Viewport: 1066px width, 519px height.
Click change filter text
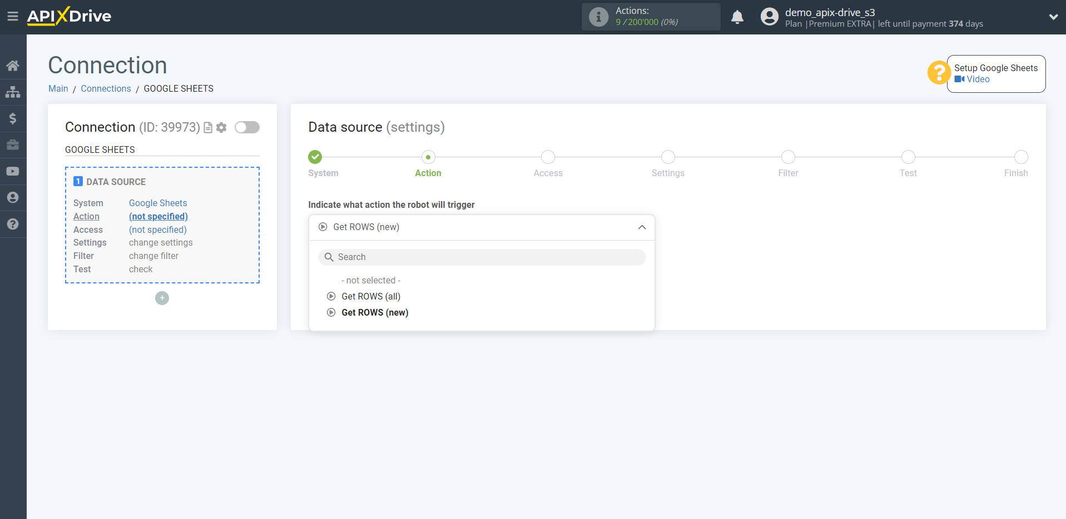[x=153, y=256]
